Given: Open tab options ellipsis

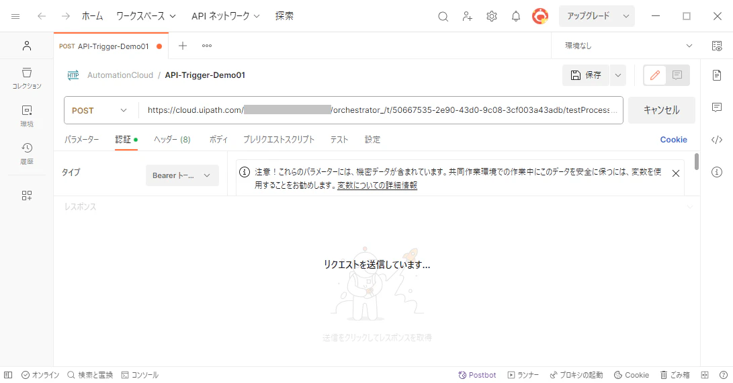Looking at the screenshot, I should pos(207,46).
